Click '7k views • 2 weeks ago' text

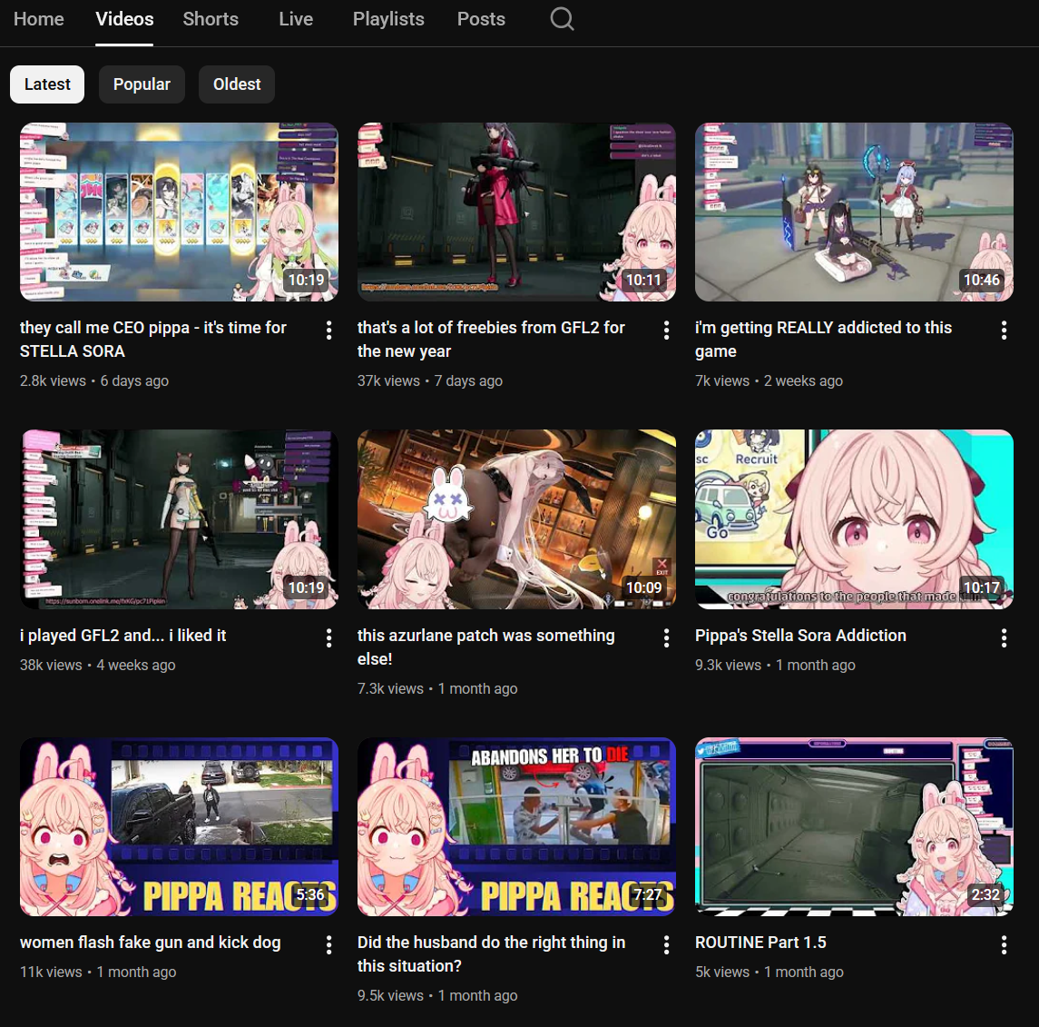click(x=769, y=380)
